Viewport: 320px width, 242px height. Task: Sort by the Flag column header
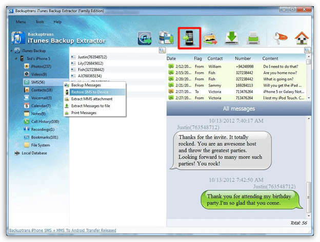tap(198, 59)
